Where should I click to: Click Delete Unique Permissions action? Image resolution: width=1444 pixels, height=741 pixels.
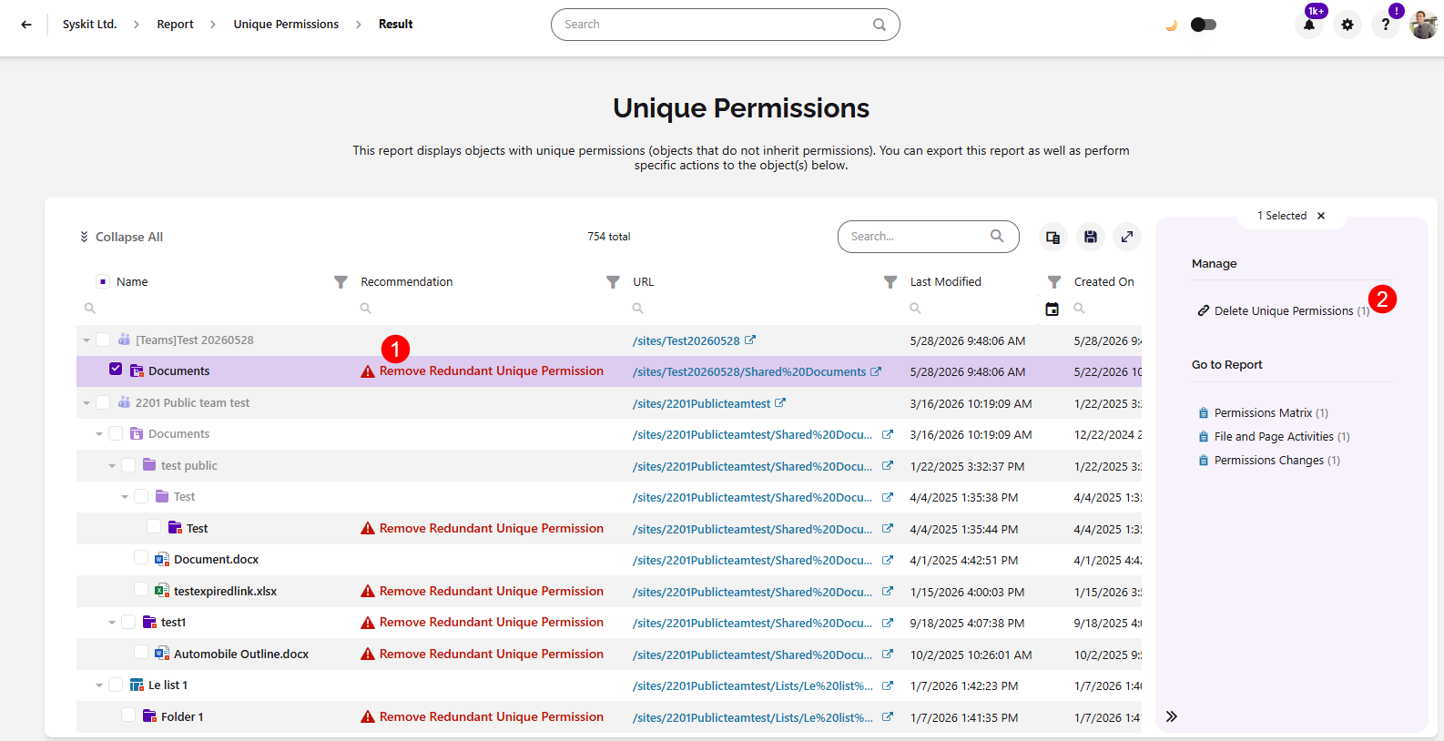point(1283,311)
